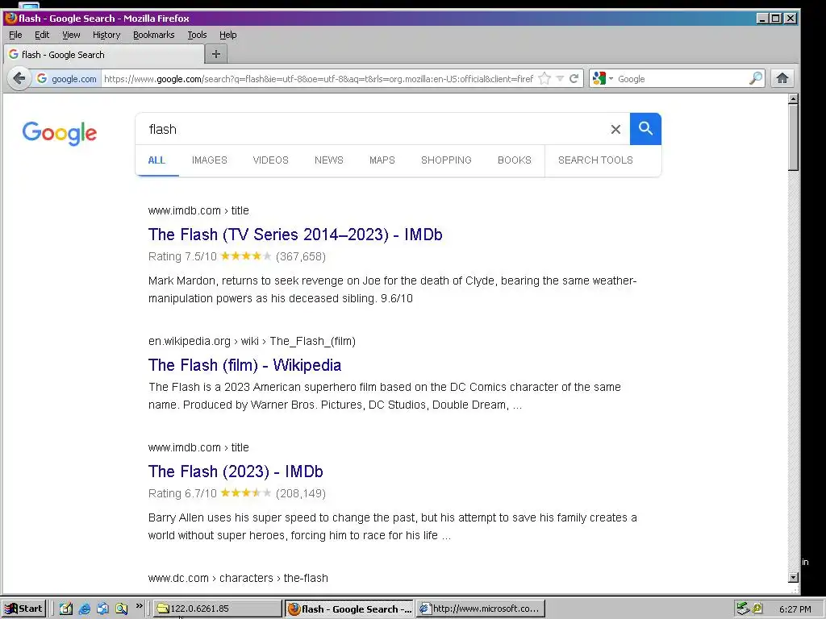The height and width of the screenshot is (619, 826).
Task: Switch to the microsoft.com taskbar window
Action: pos(481,609)
